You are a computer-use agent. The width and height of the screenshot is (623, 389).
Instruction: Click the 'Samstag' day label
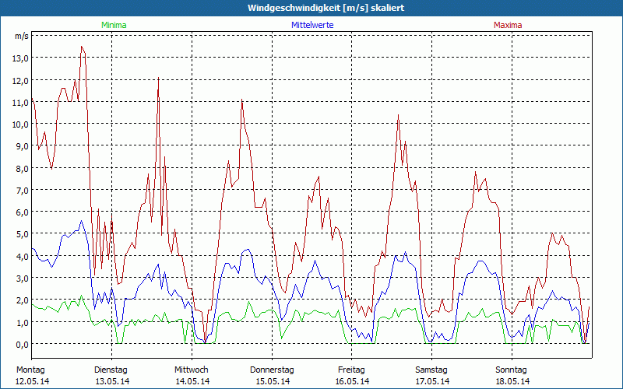click(431, 370)
